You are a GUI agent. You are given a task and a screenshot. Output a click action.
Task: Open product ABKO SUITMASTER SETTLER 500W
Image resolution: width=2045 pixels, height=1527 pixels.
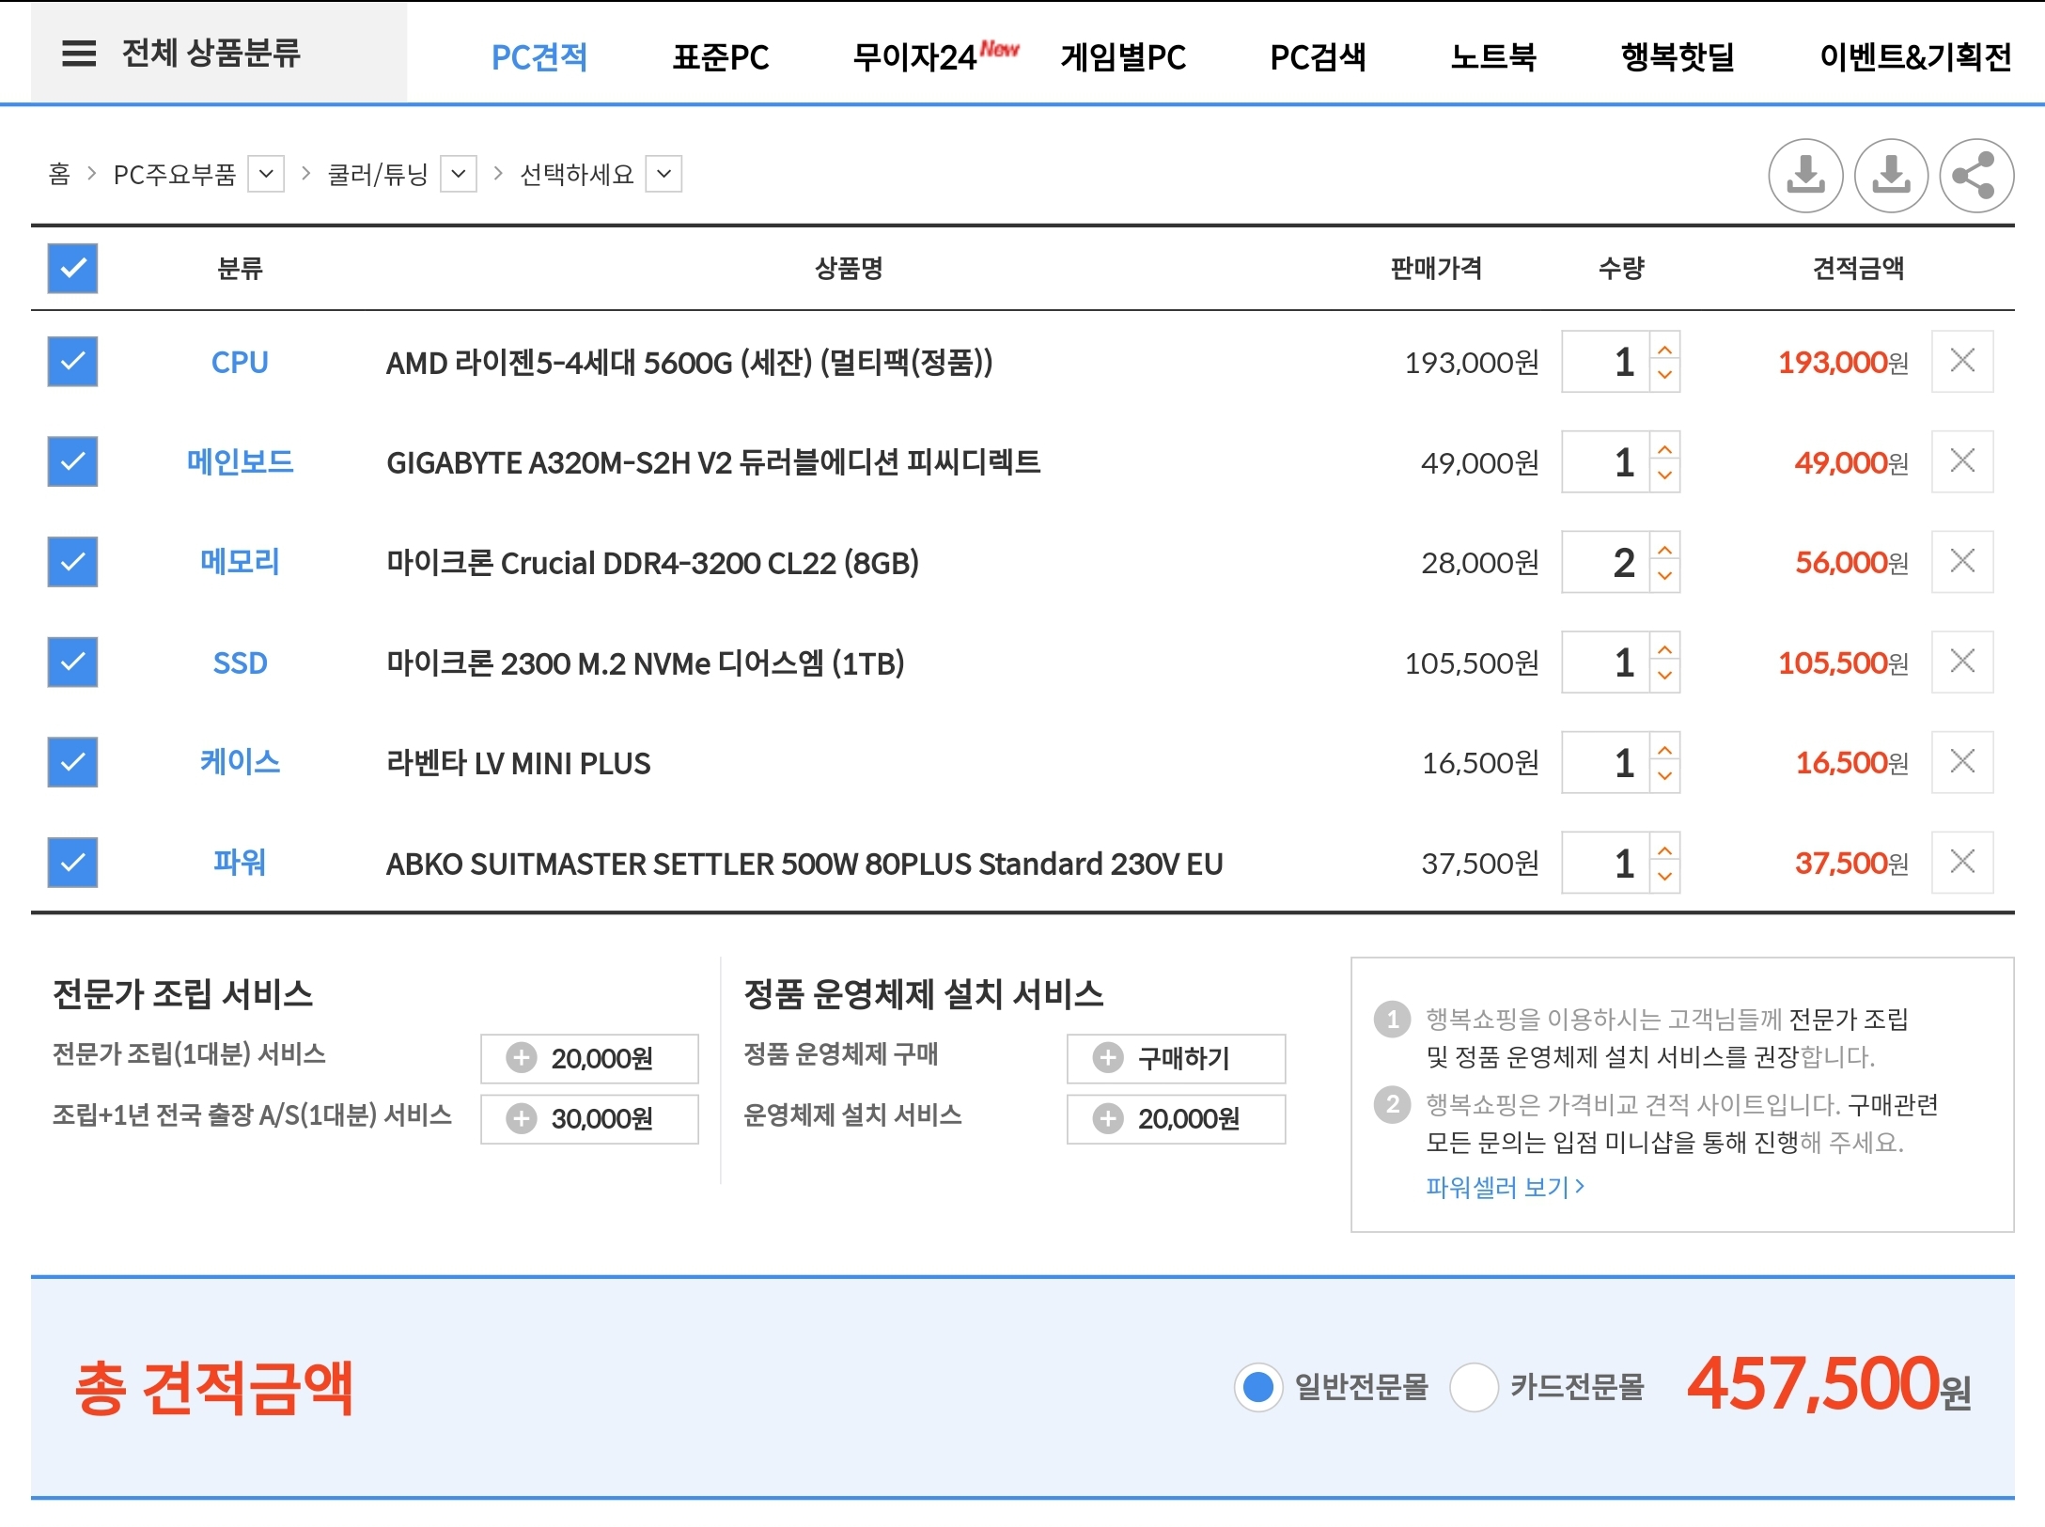point(804,863)
